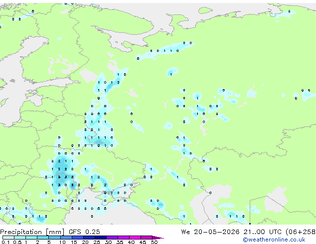Click the 30–35 mm legend swatch
The image size is (316, 244).
click(x=112, y=238)
